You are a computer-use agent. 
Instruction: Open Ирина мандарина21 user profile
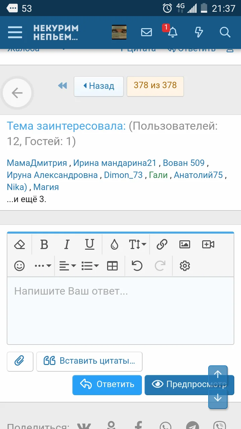(115, 163)
